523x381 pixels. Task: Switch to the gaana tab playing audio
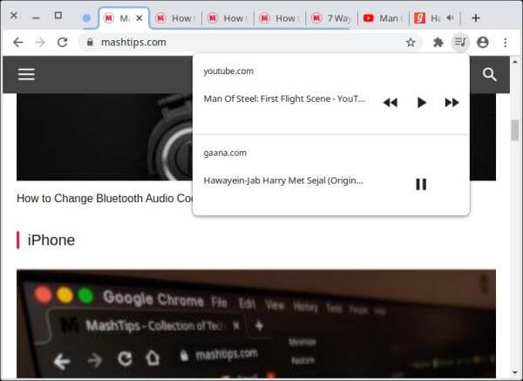(x=435, y=18)
